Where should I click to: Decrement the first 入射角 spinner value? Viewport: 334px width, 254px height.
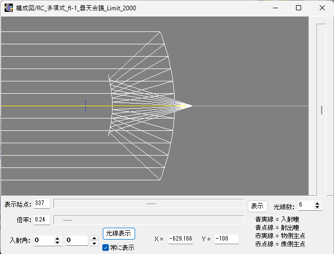point(57,243)
